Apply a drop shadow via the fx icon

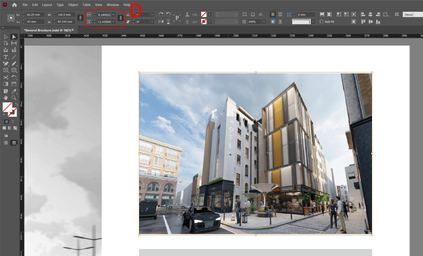click(261, 14)
